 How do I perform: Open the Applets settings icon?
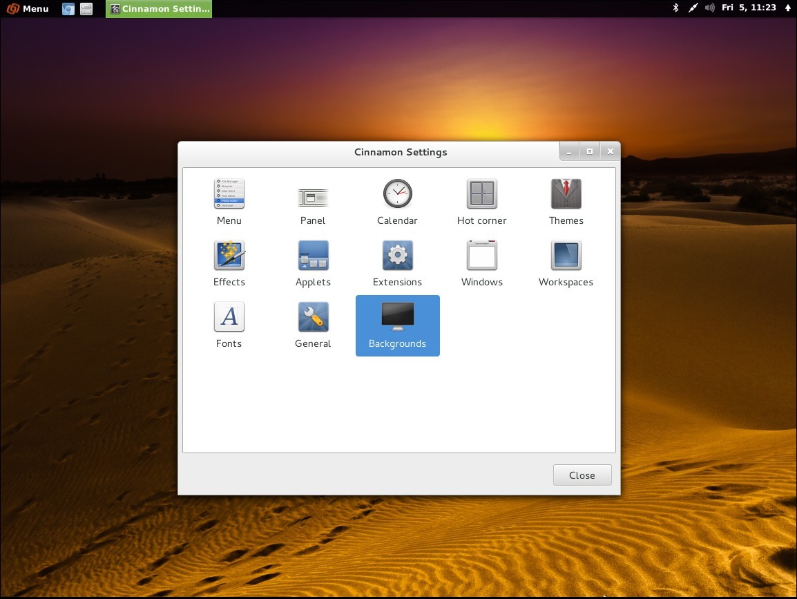coord(313,255)
